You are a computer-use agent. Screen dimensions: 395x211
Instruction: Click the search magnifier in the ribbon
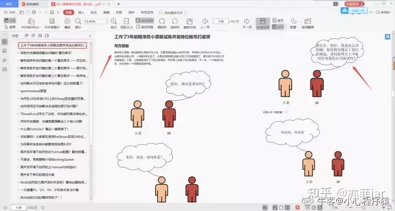(160, 12)
